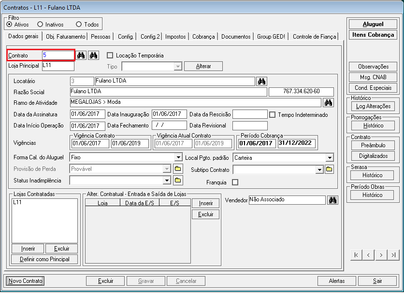Click Excluir under Lojas Contratadas
Image resolution: width=404 pixels, height=293 pixels.
tap(61, 249)
